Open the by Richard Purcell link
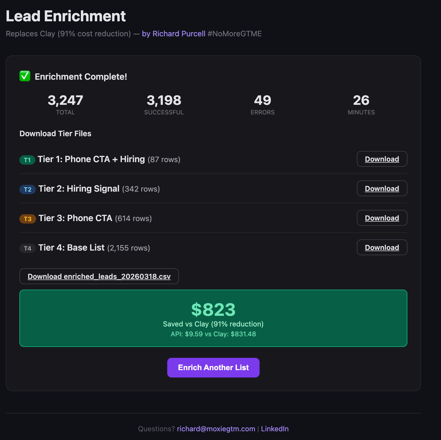441x440 pixels. click(x=174, y=34)
